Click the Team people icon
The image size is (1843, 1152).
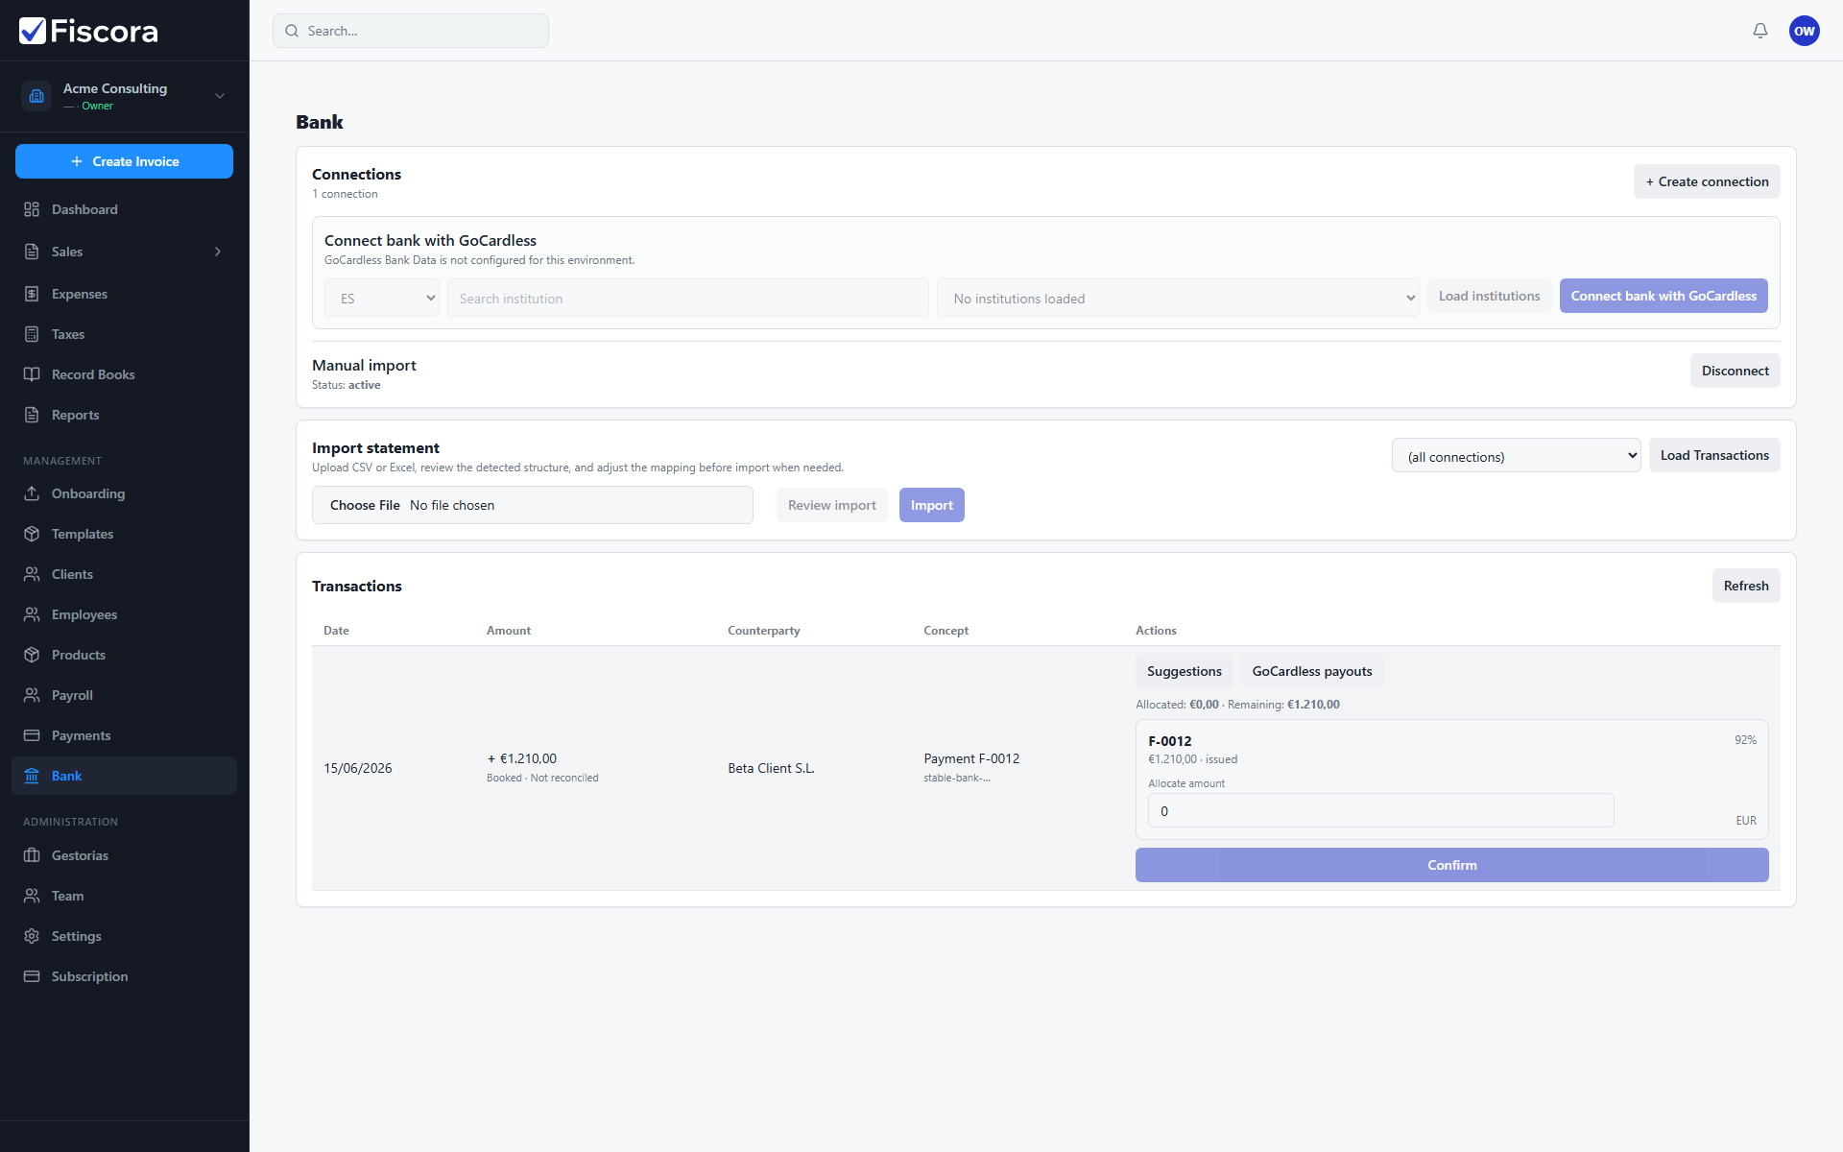pyautogui.click(x=32, y=896)
